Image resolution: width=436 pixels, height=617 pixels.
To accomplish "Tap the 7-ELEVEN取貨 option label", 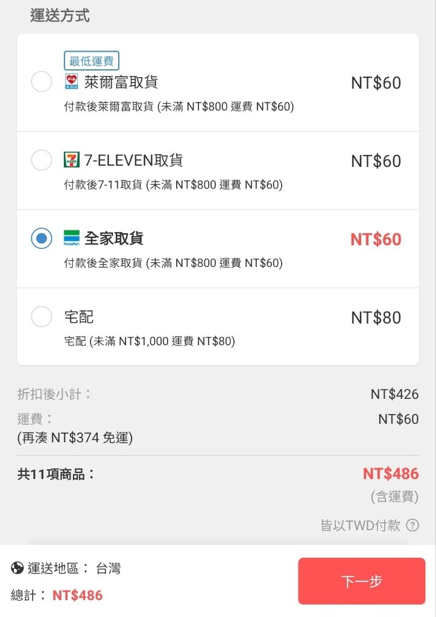I will [133, 160].
